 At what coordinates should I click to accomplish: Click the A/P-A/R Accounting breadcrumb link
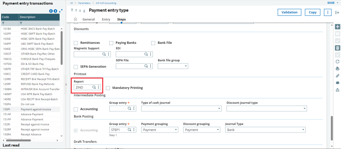106,3
